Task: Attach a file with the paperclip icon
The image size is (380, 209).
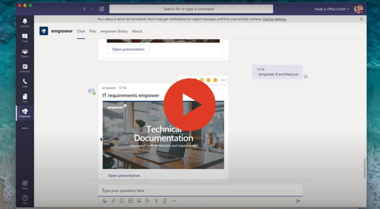Action: [113, 201]
